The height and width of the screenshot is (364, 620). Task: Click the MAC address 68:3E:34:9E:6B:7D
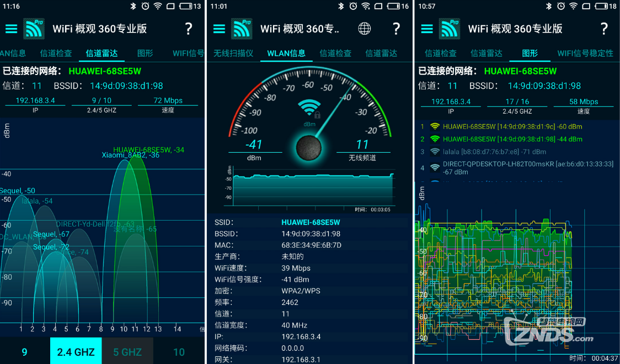click(x=311, y=245)
